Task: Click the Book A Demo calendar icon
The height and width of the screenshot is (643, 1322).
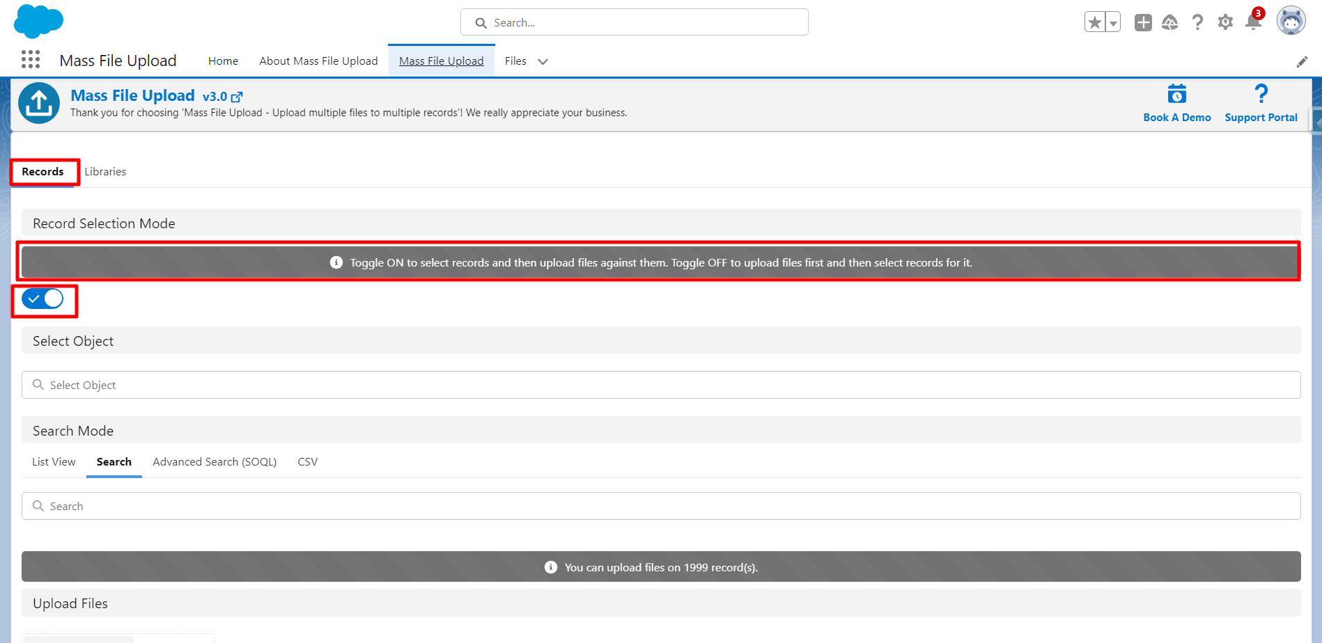Action: (1177, 93)
